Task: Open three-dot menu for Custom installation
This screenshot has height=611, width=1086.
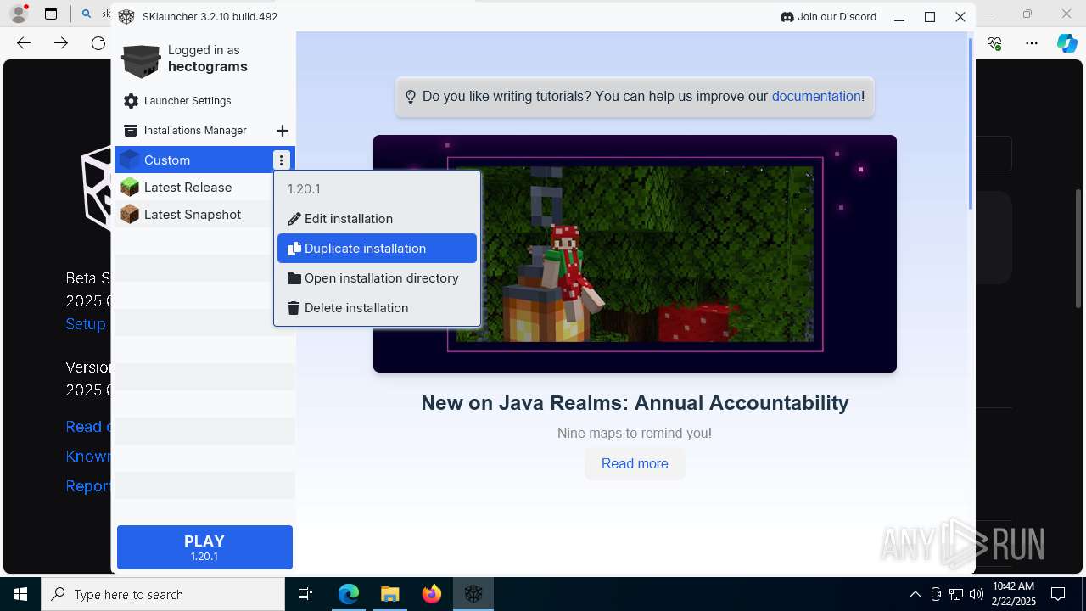Action: (x=281, y=160)
